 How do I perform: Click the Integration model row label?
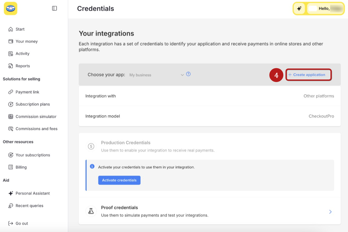103,116
